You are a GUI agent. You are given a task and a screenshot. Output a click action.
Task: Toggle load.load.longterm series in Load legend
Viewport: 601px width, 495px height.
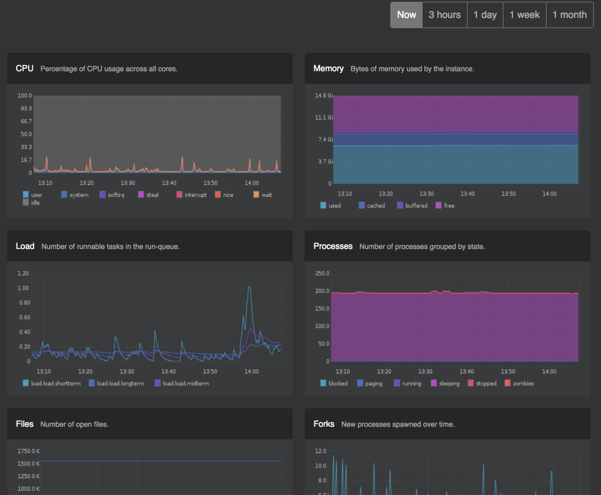coord(117,383)
